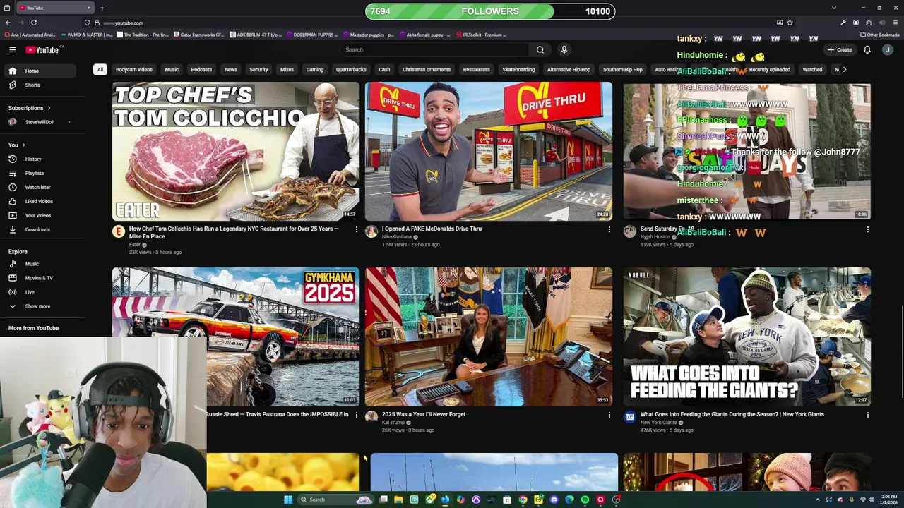Select the Gaming chip
The image size is (904, 508).
(315, 70)
